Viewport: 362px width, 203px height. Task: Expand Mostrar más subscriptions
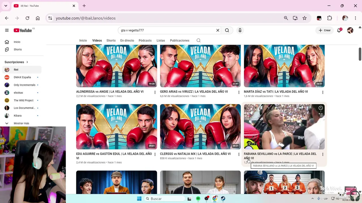pos(21,123)
